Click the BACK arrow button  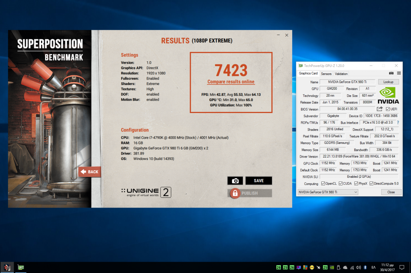(90, 172)
